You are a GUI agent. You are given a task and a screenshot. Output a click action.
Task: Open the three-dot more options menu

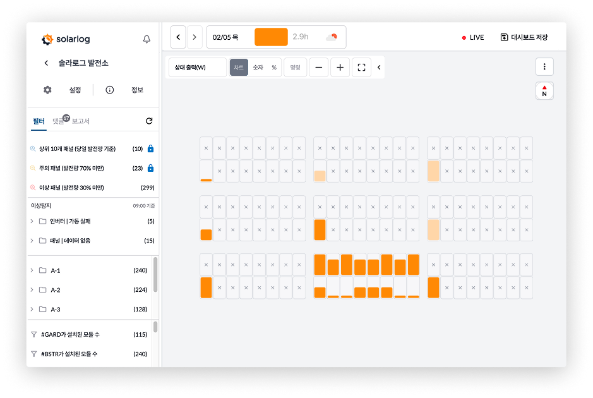pos(544,66)
